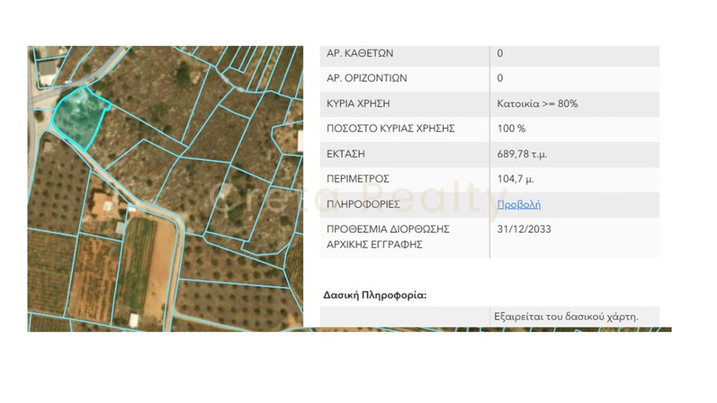Select the 689,78 τ.μ. area value
The width and height of the screenshot is (717, 403).
[522, 154]
